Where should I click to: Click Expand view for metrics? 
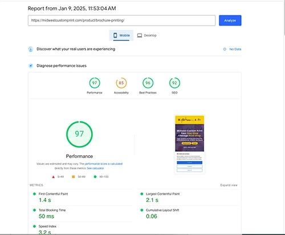click(x=229, y=185)
